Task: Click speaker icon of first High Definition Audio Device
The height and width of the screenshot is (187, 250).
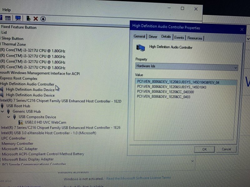Action: coord(2,89)
